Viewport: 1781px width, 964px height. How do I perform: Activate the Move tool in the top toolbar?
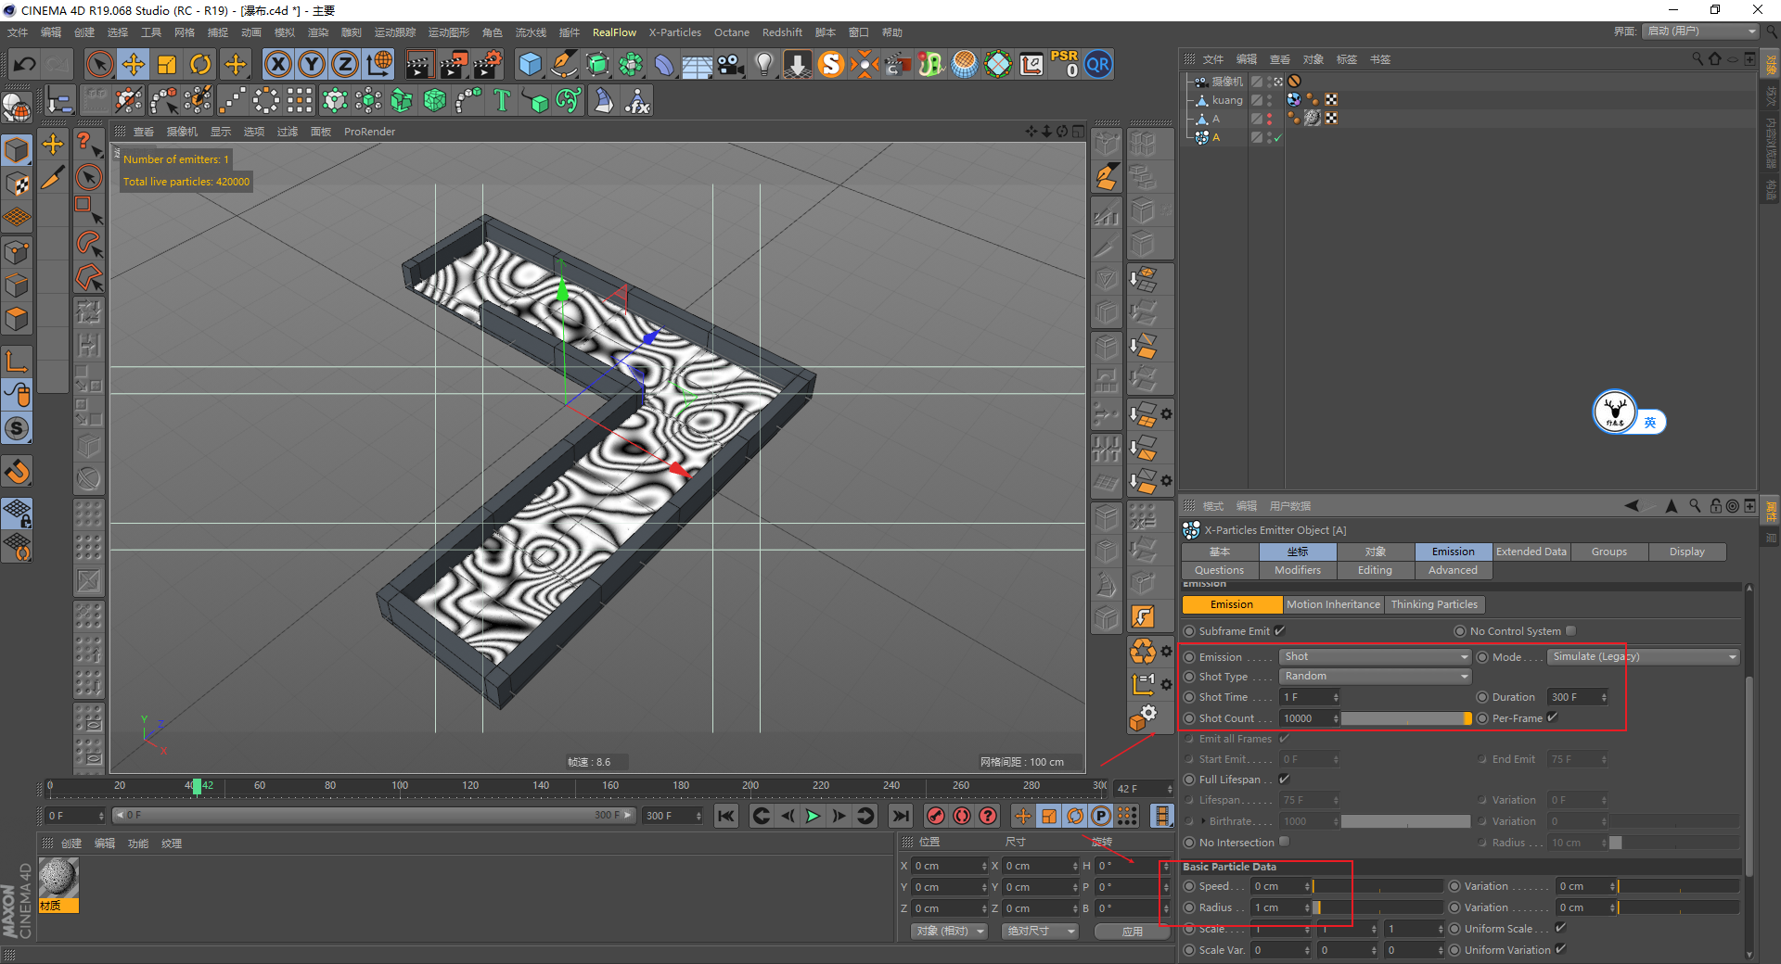click(x=134, y=64)
